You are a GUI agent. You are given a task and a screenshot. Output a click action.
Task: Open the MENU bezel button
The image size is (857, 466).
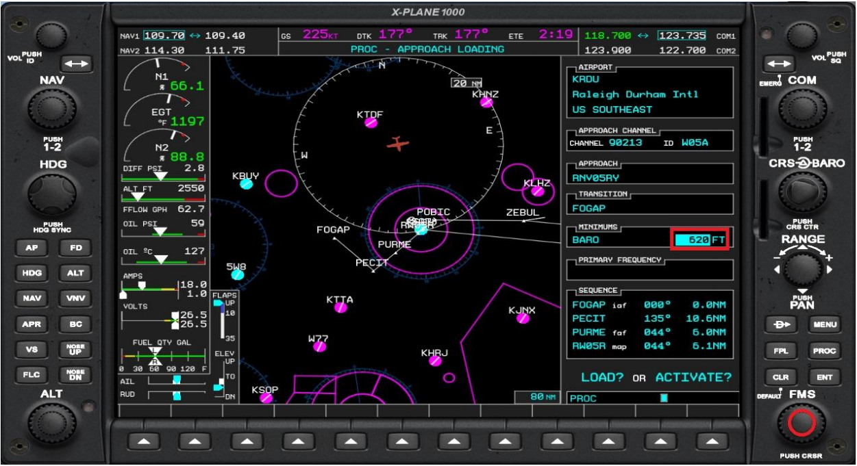click(824, 324)
